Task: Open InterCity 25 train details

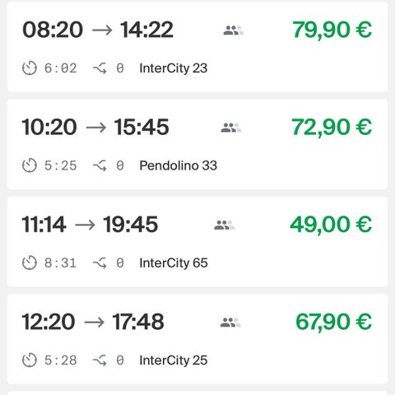Action: click(x=174, y=360)
